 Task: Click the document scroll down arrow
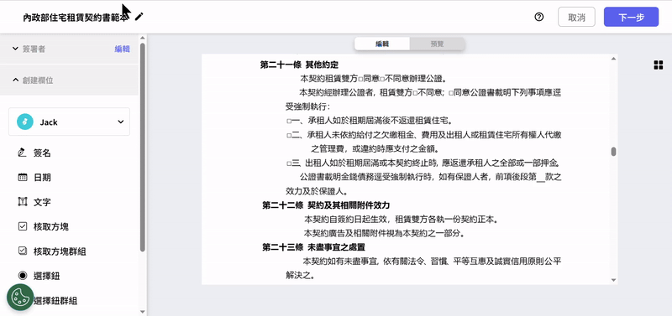pos(614,280)
